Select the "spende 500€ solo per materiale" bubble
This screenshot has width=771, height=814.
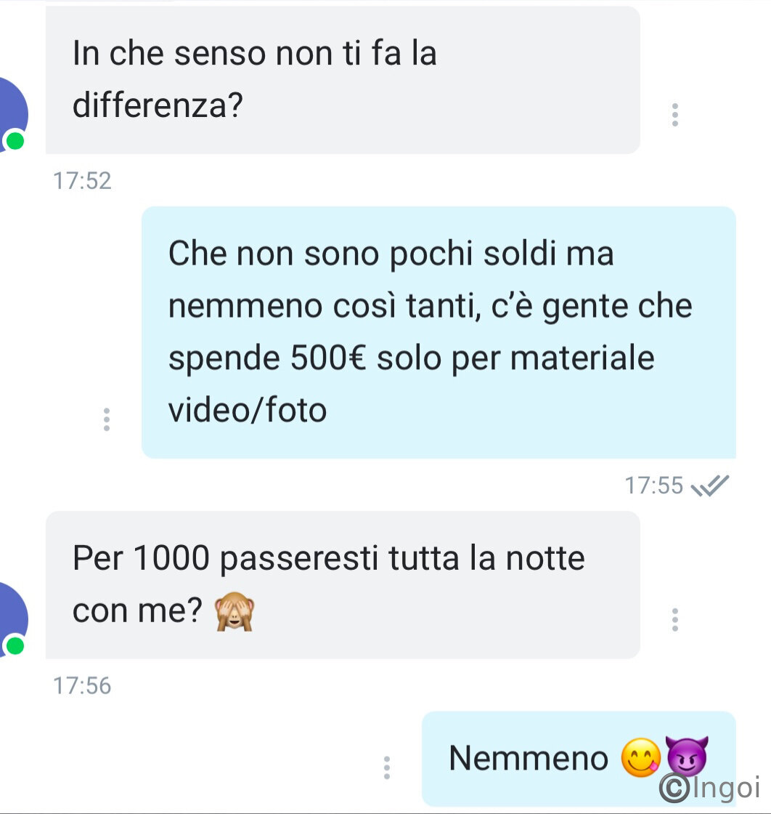438,332
